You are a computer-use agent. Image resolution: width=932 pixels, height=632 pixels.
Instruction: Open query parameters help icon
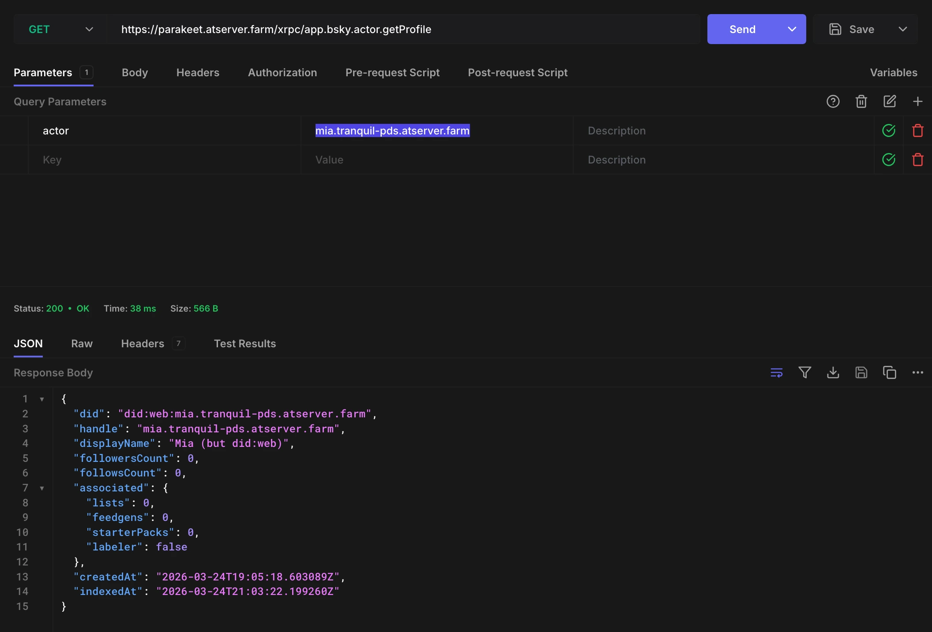pos(833,102)
